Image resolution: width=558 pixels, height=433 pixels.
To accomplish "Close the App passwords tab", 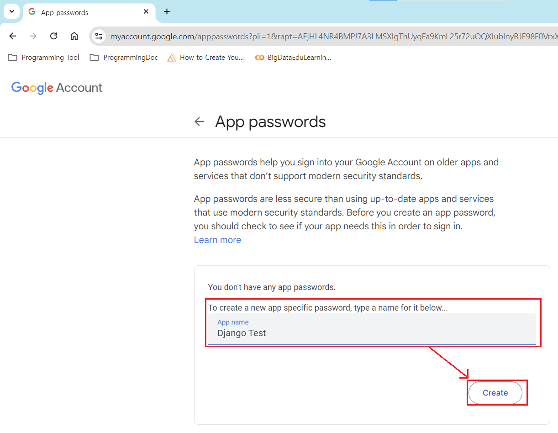I will 146,12.
